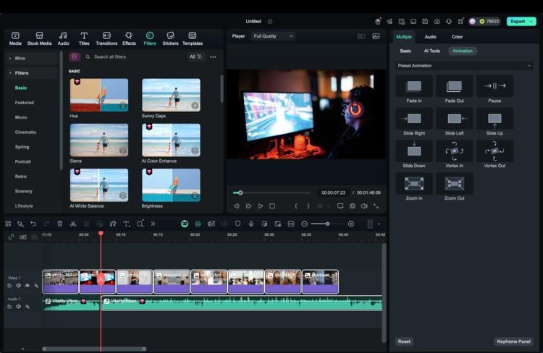543x353 pixels.
Task: Mute the Audio 1 track
Action: tap(18, 307)
